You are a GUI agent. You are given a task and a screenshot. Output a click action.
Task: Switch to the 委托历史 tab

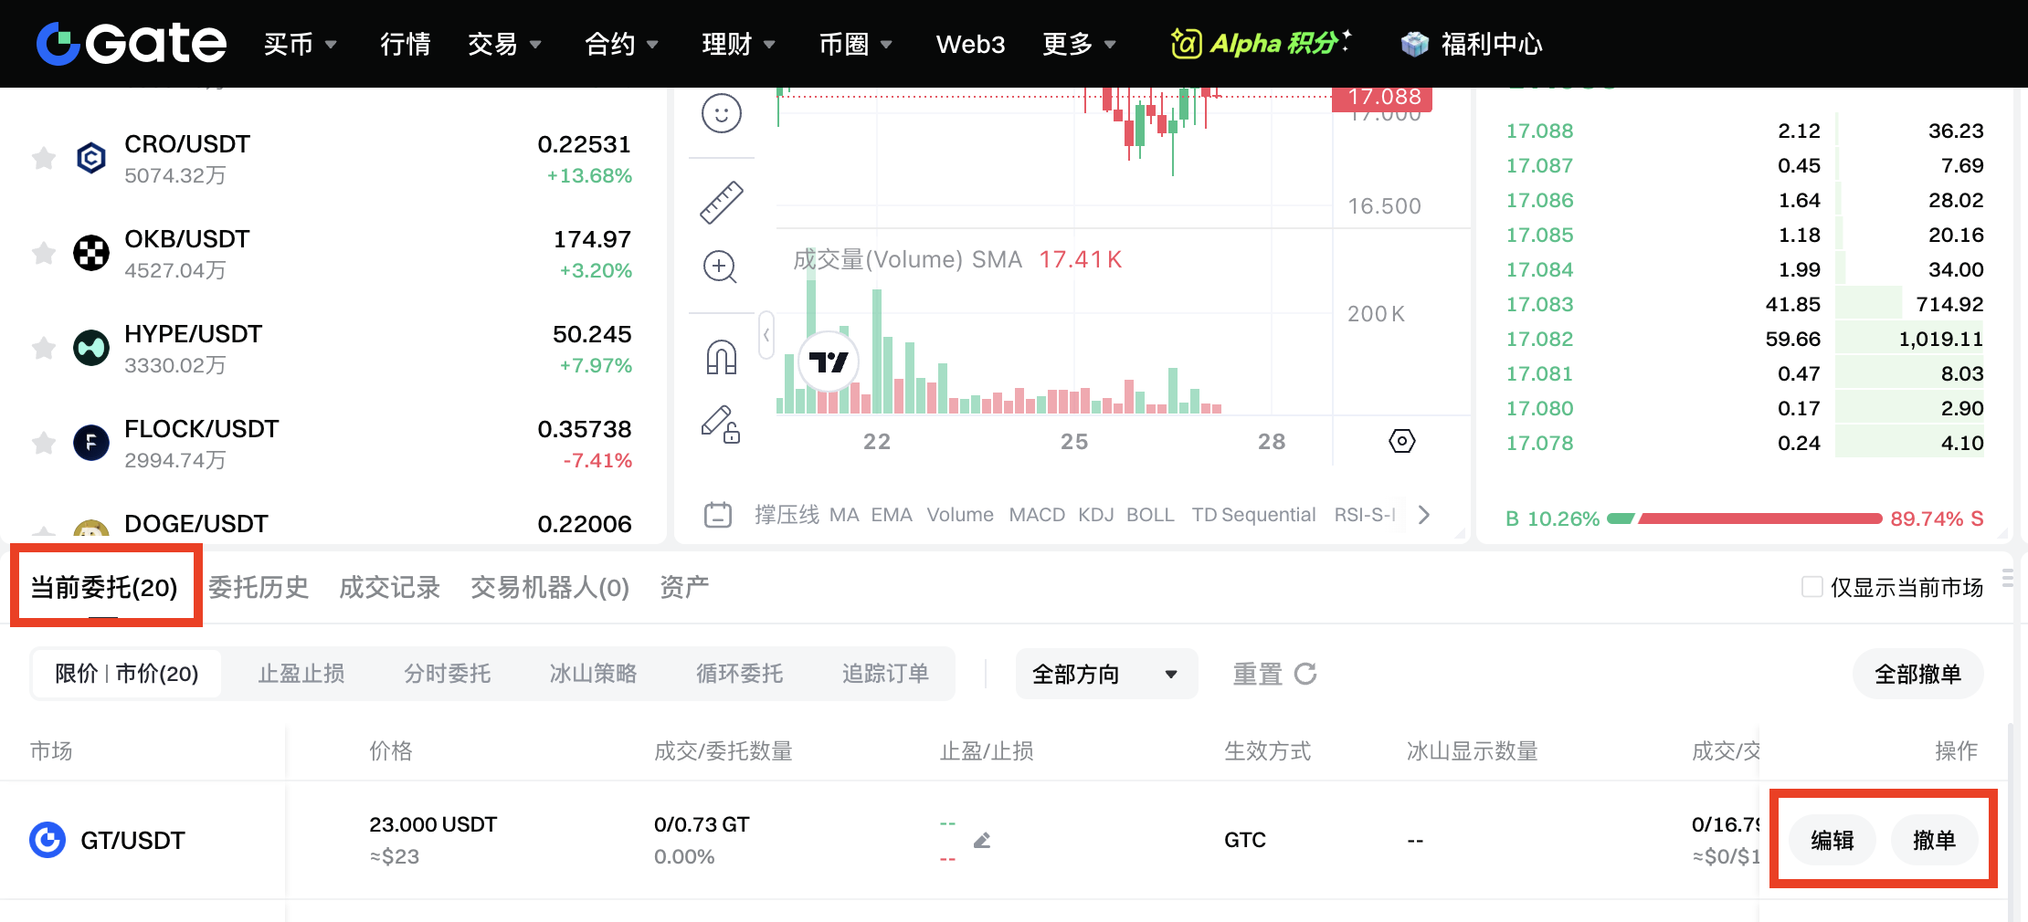pos(259,587)
